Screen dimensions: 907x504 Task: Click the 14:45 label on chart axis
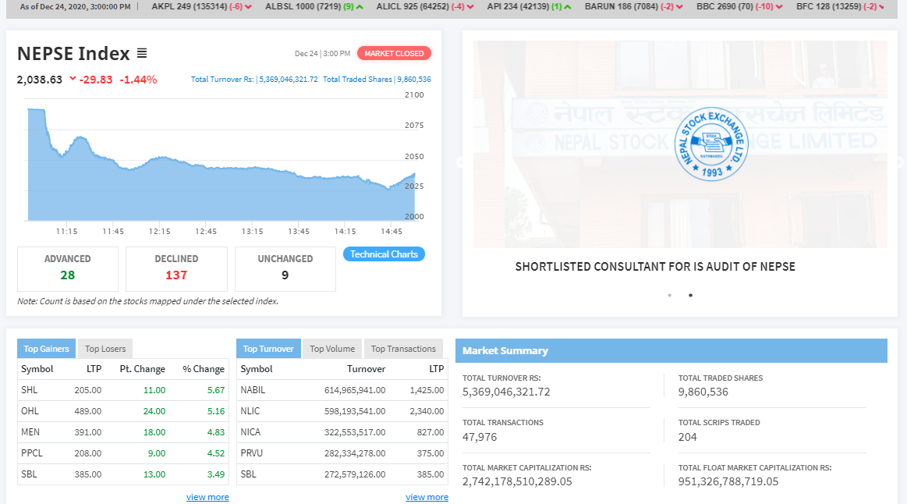coord(391,232)
